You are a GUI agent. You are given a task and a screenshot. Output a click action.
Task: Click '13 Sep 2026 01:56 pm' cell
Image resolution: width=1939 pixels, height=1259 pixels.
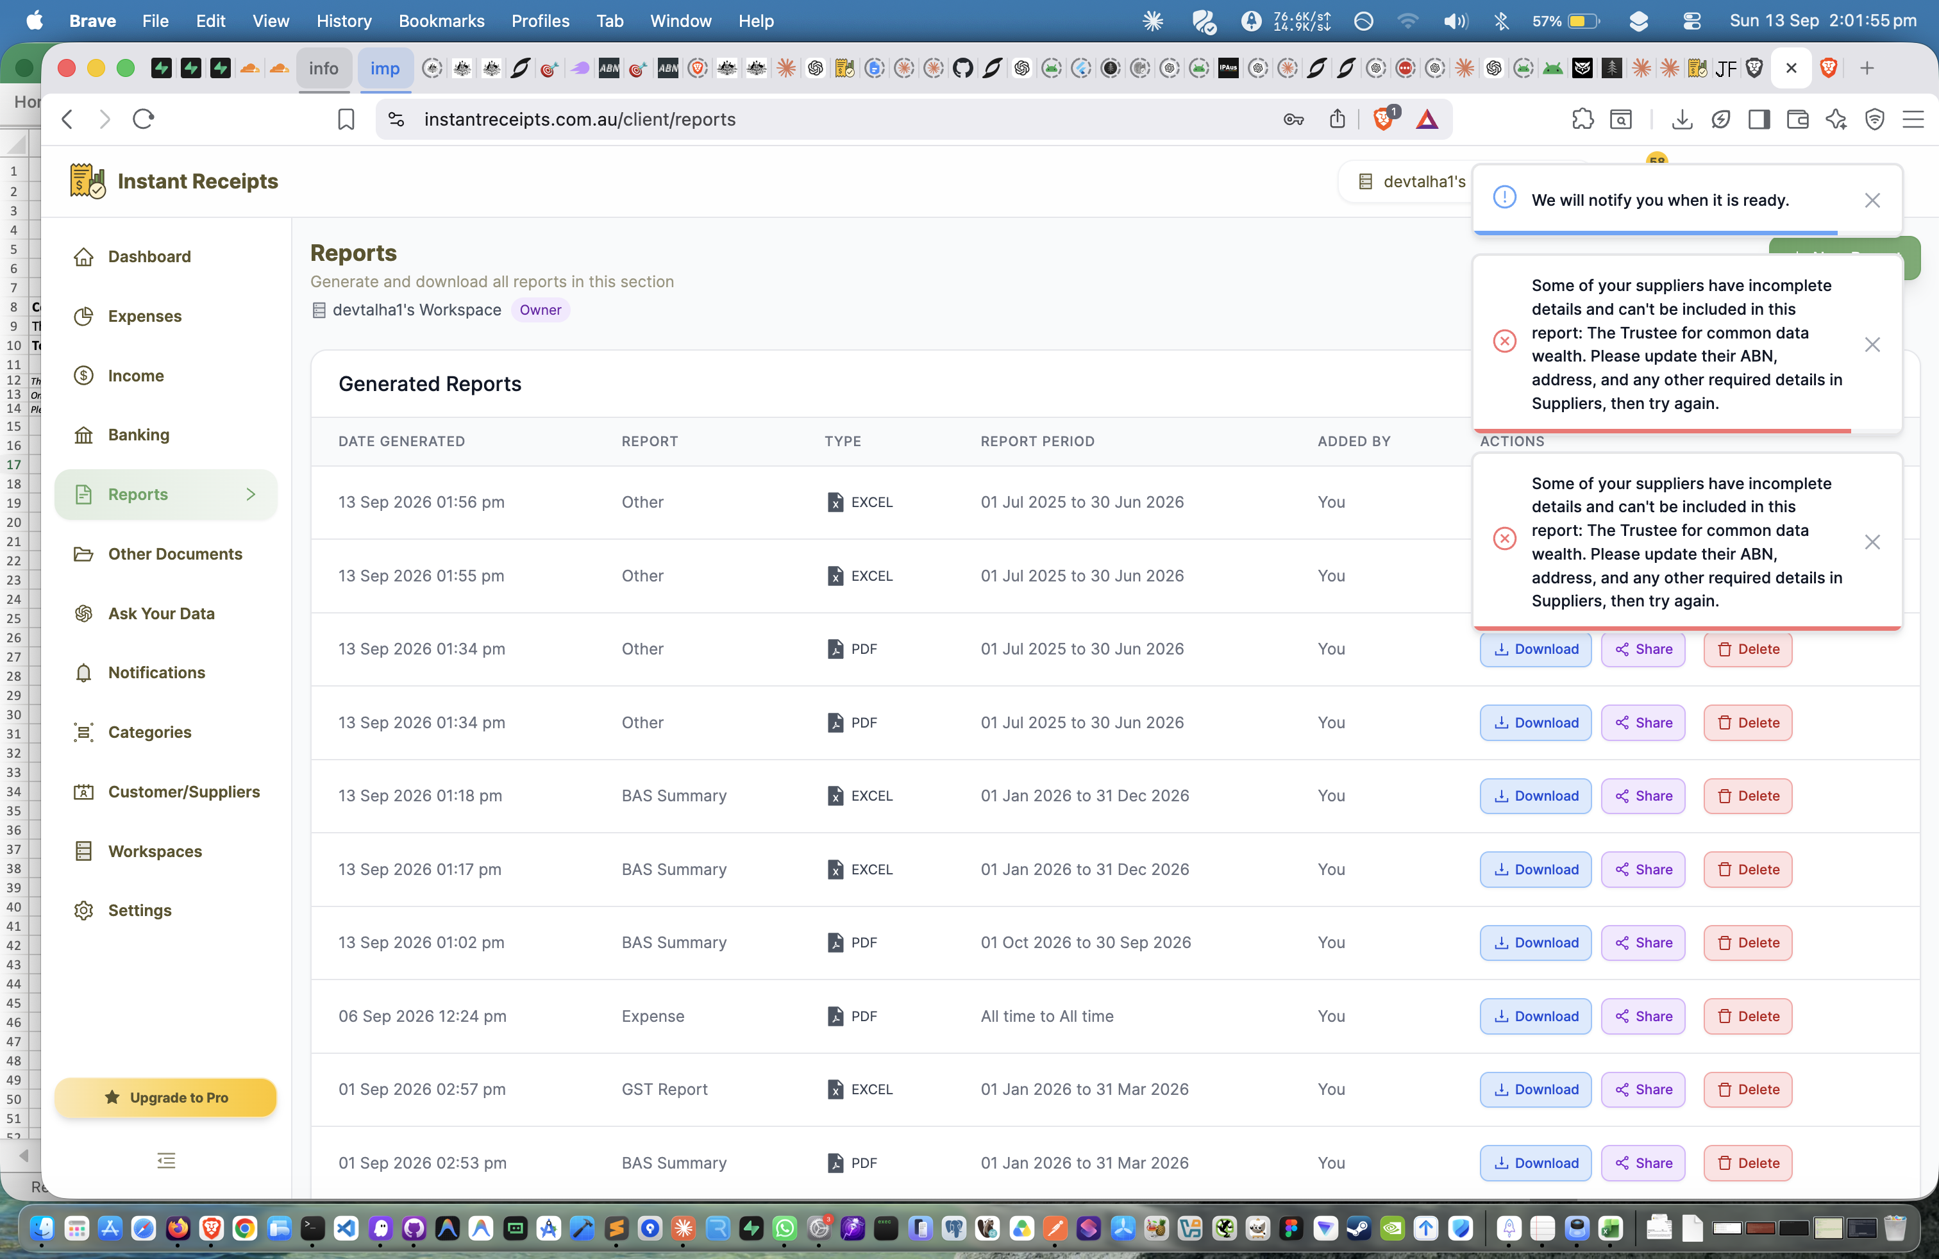point(421,502)
